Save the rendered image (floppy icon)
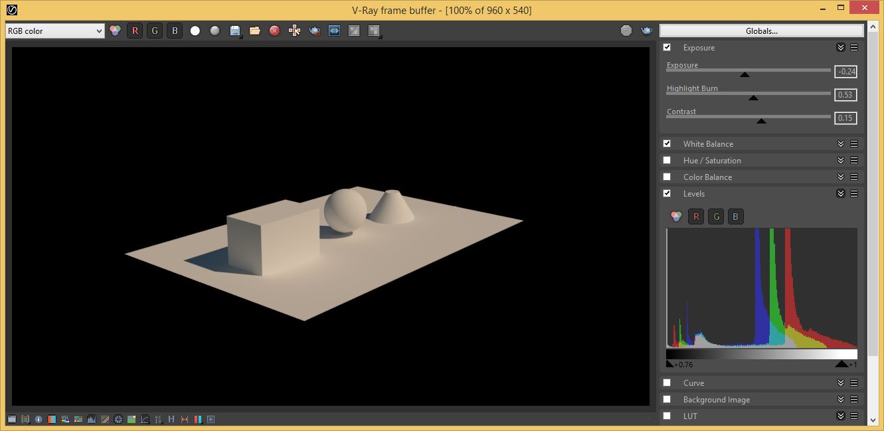The width and height of the screenshot is (884, 431). point(234,31)
